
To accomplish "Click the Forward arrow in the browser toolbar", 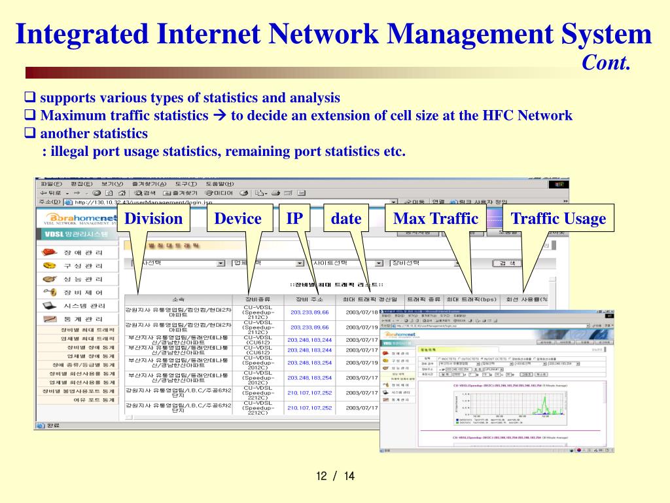I will (77, 193).
